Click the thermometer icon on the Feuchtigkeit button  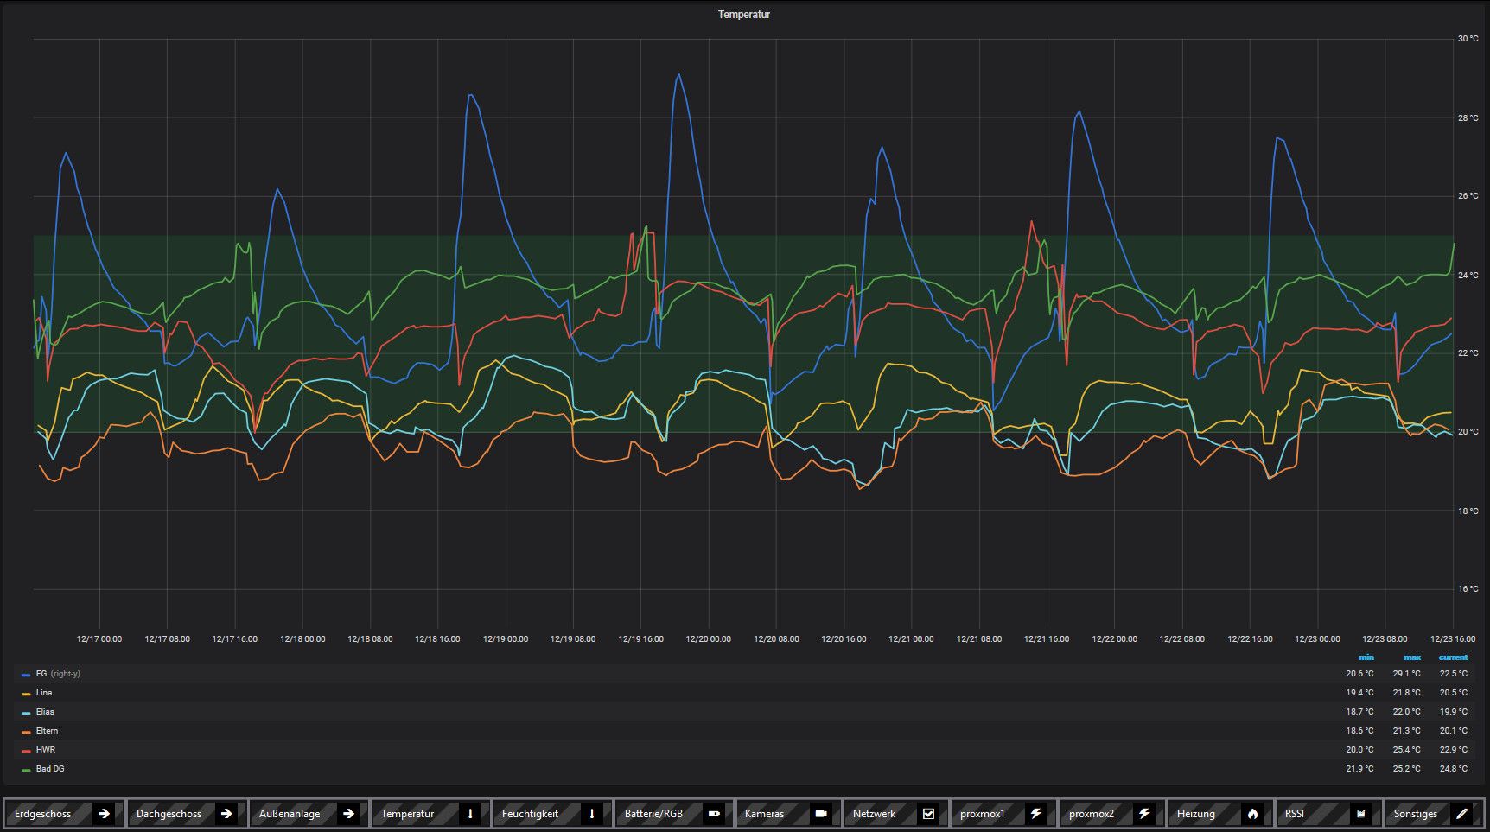coord(592,814)
